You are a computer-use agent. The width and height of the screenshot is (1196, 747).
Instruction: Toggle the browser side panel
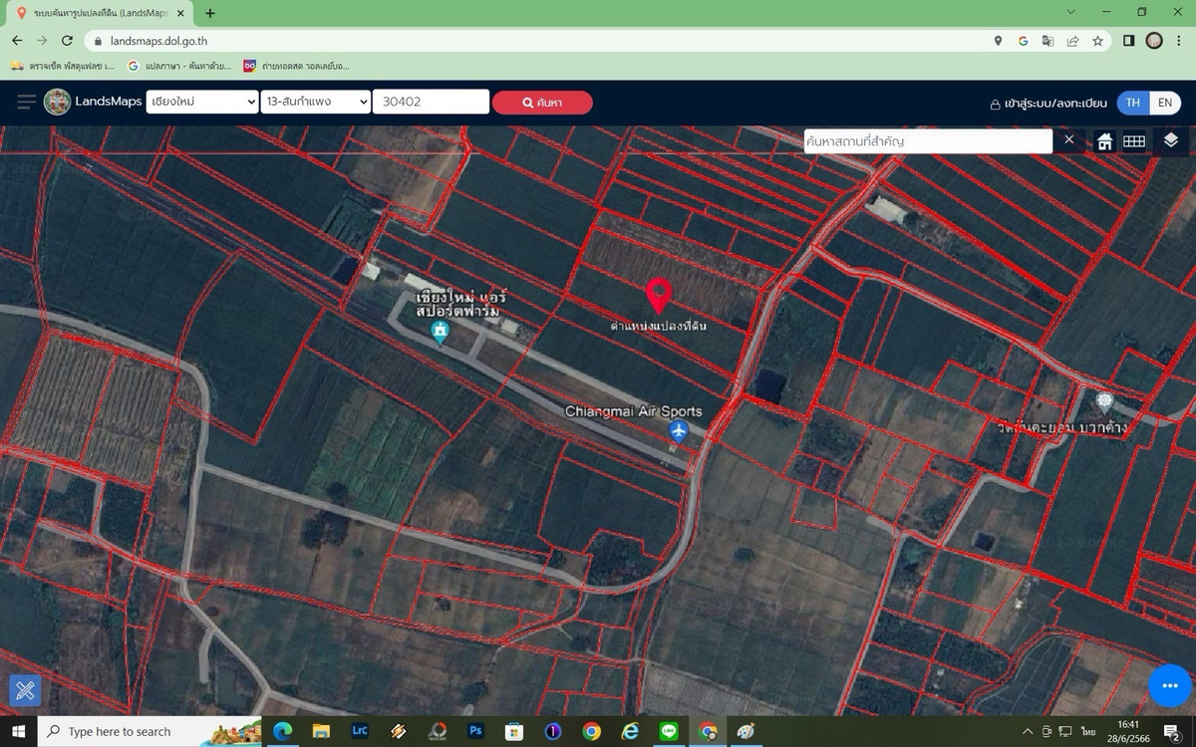click(x=1128, y=41)
